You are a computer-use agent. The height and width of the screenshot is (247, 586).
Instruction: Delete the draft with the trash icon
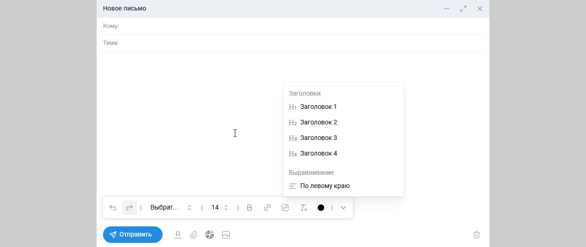click(477, 235)
